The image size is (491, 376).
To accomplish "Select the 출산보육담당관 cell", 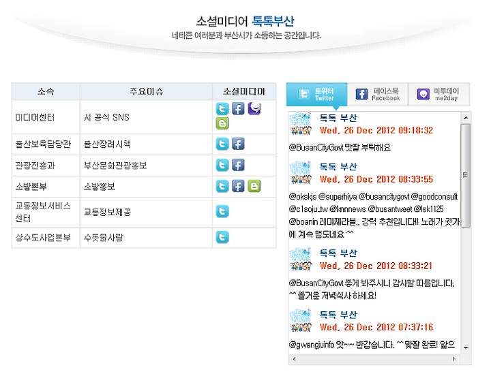I will pos(46,144).
